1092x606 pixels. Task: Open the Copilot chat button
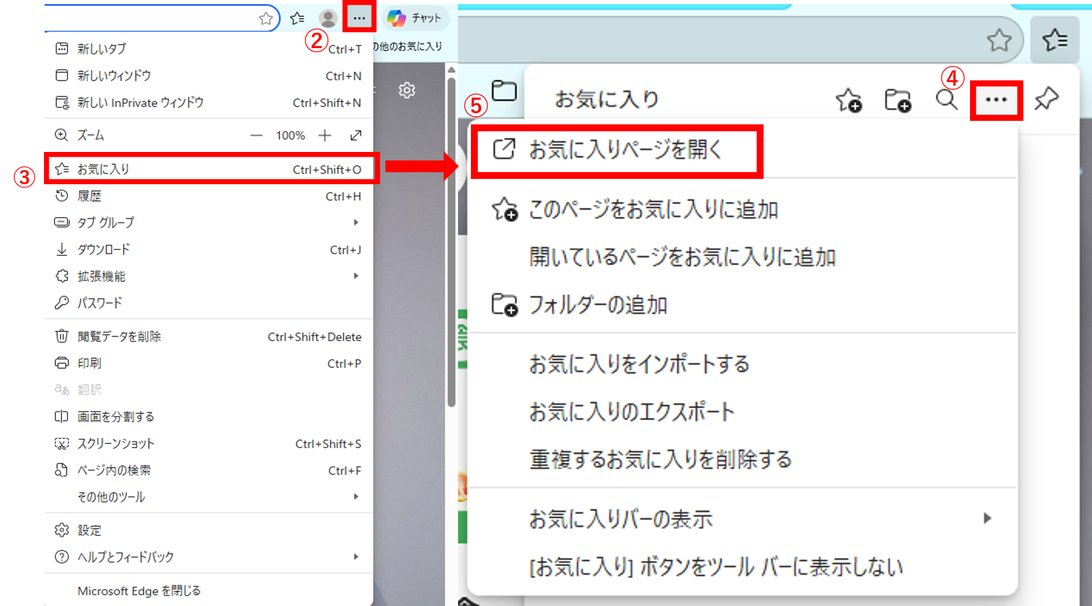click(415, 18)
